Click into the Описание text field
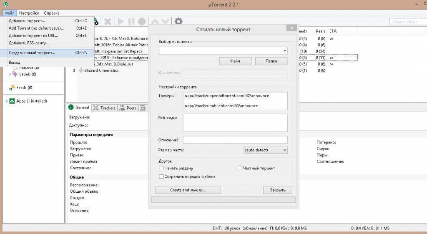 235,140
